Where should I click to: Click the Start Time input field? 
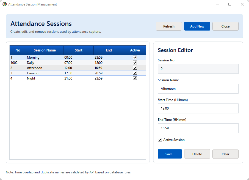198,108
